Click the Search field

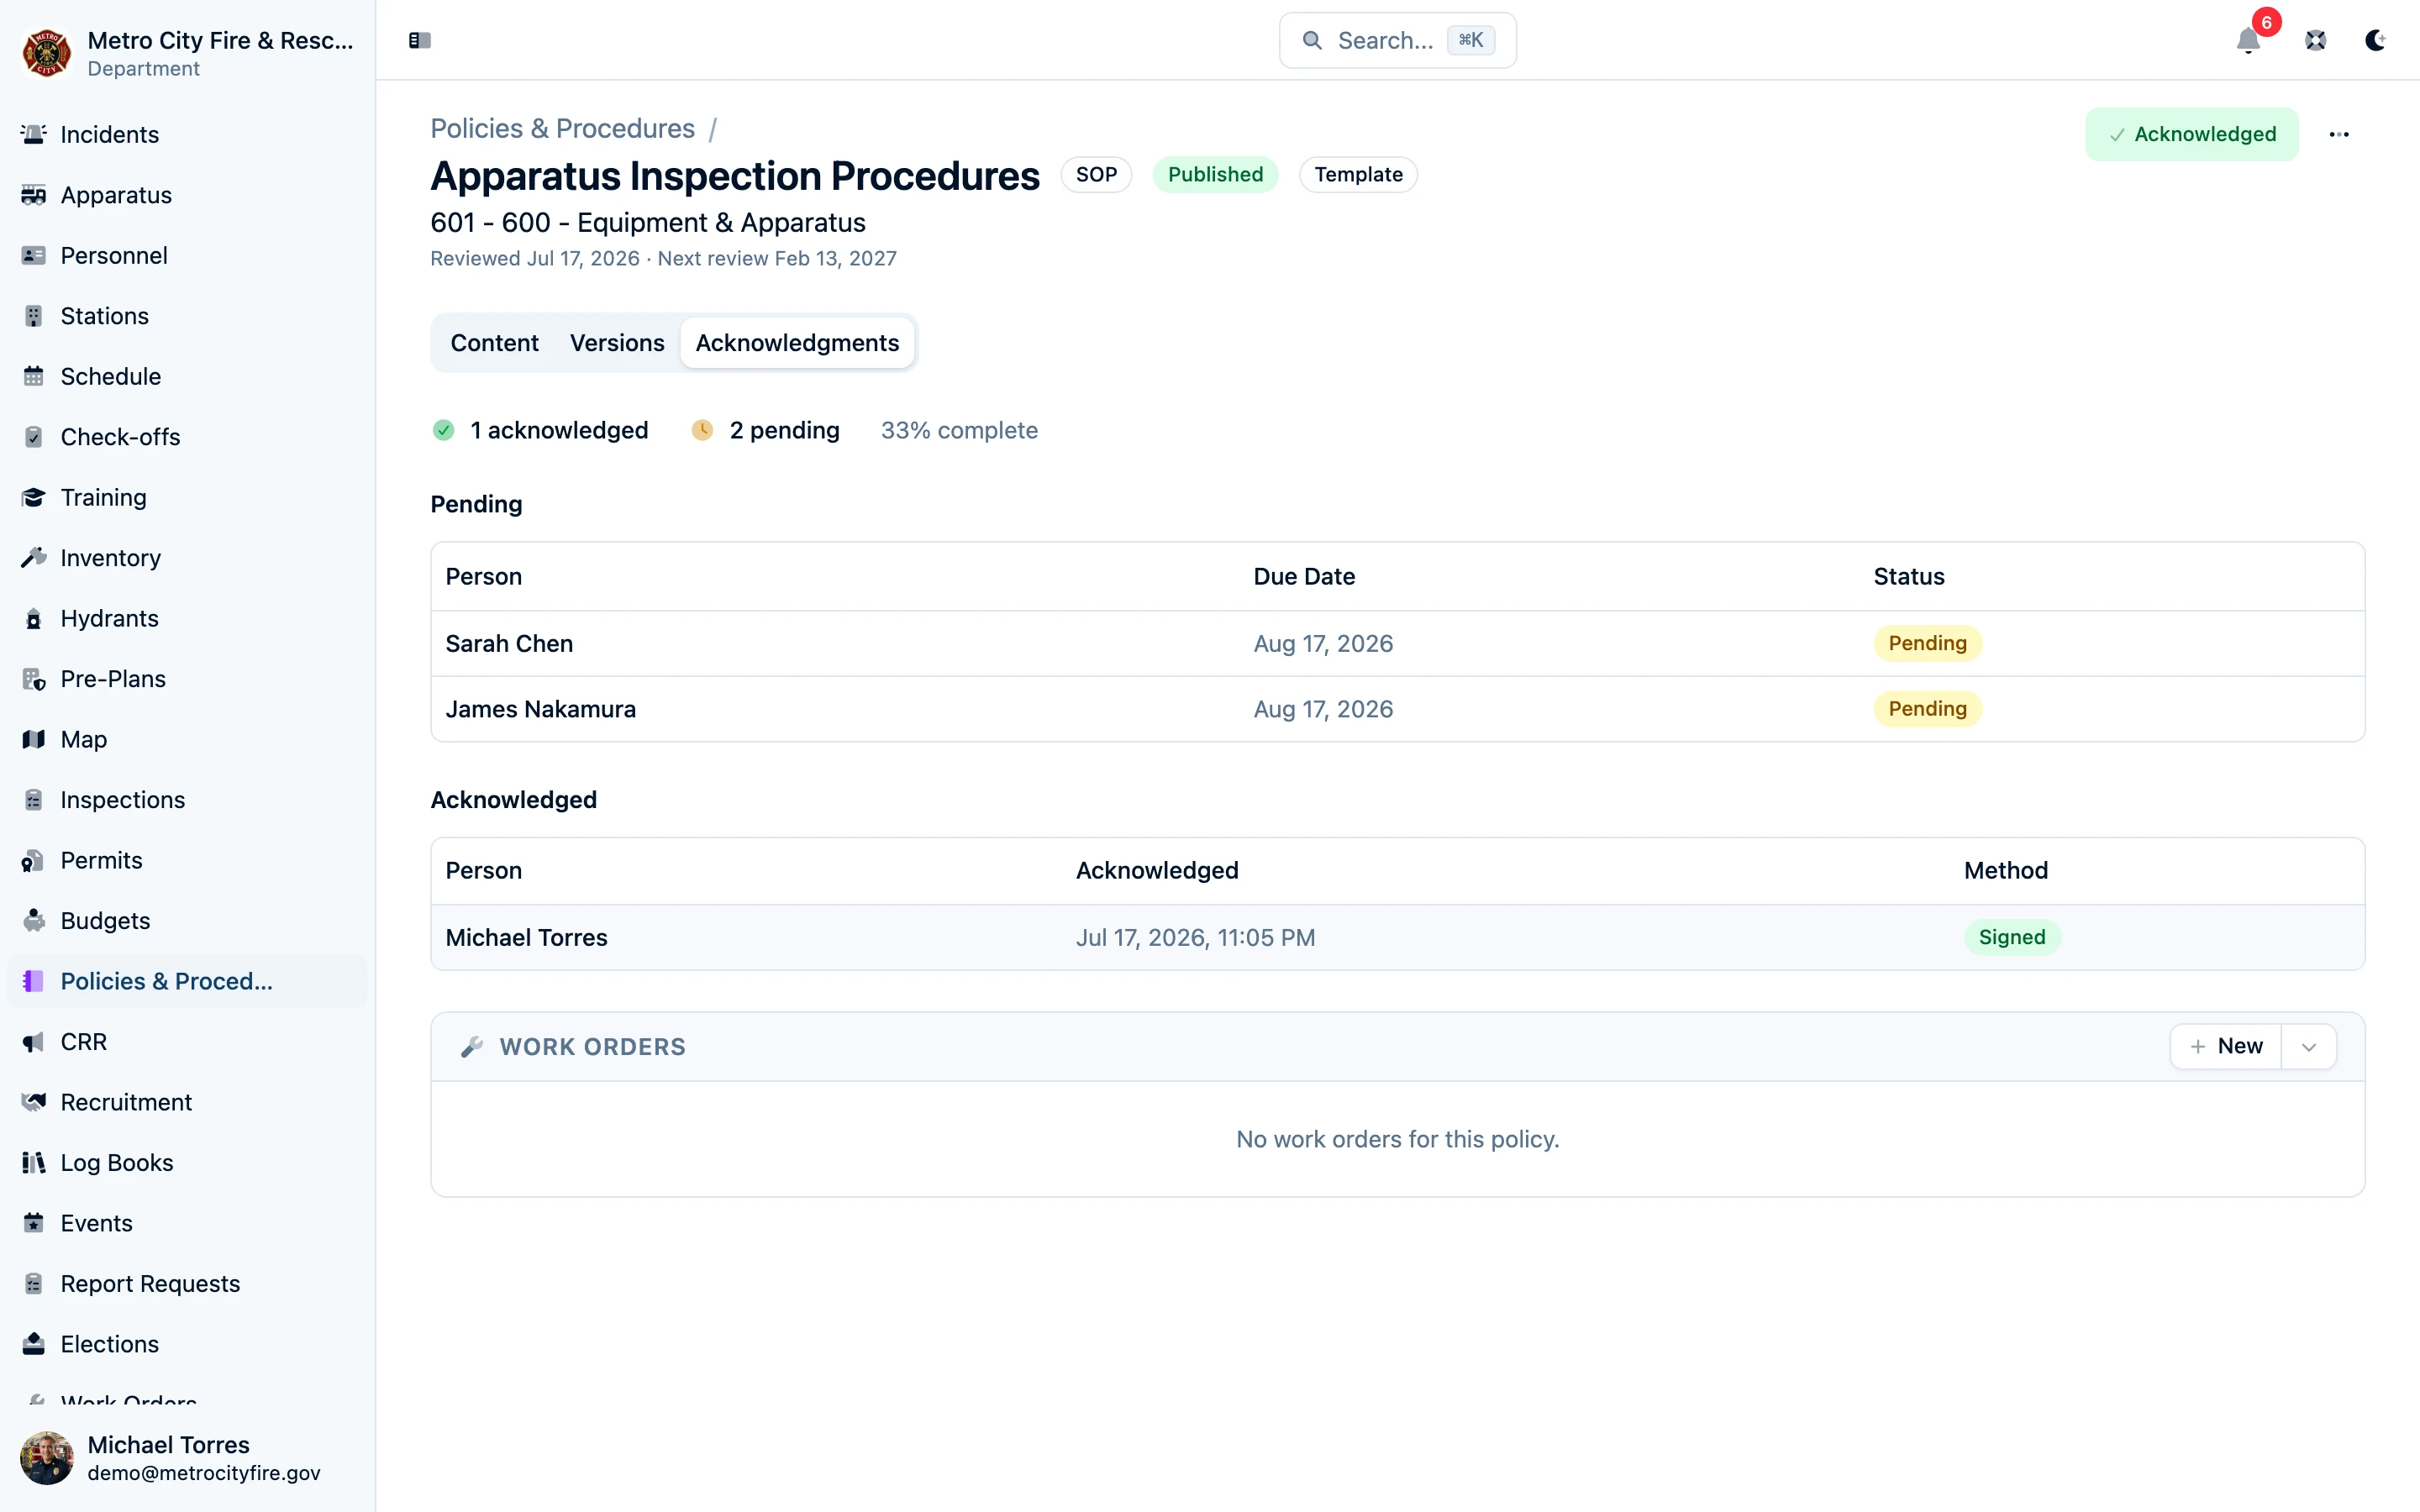(x=1397, y=40)
